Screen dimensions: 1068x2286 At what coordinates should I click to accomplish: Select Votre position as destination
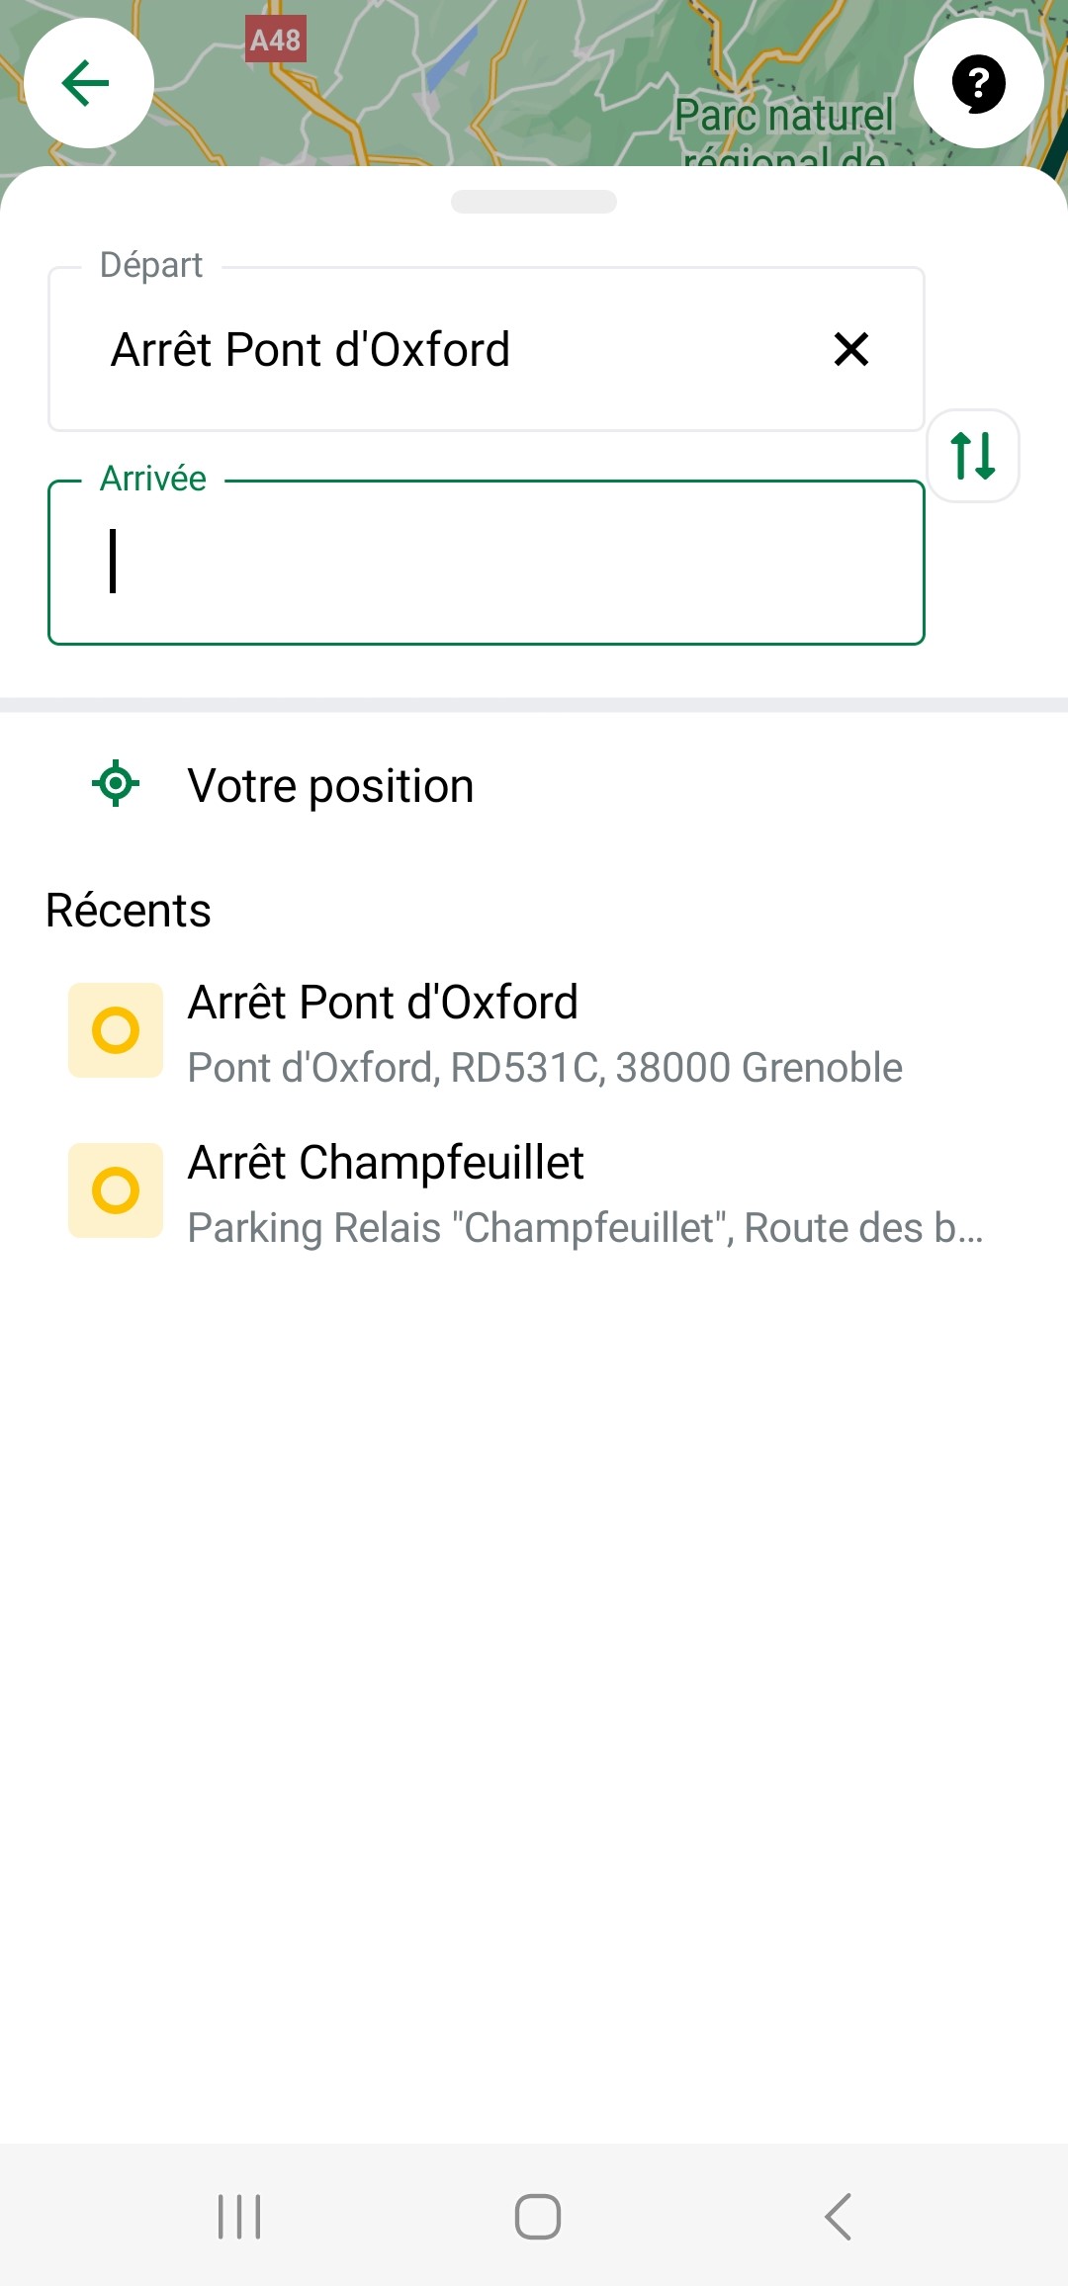pyautogui.click(x=331, y=786)
